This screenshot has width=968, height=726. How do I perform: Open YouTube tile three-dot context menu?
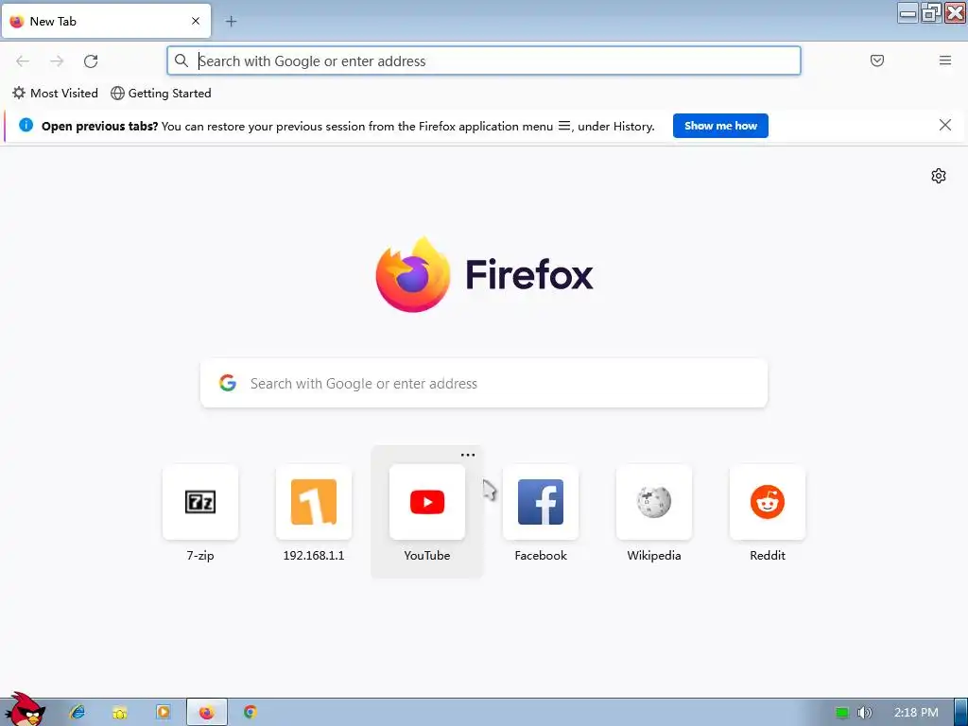point(468,455)
